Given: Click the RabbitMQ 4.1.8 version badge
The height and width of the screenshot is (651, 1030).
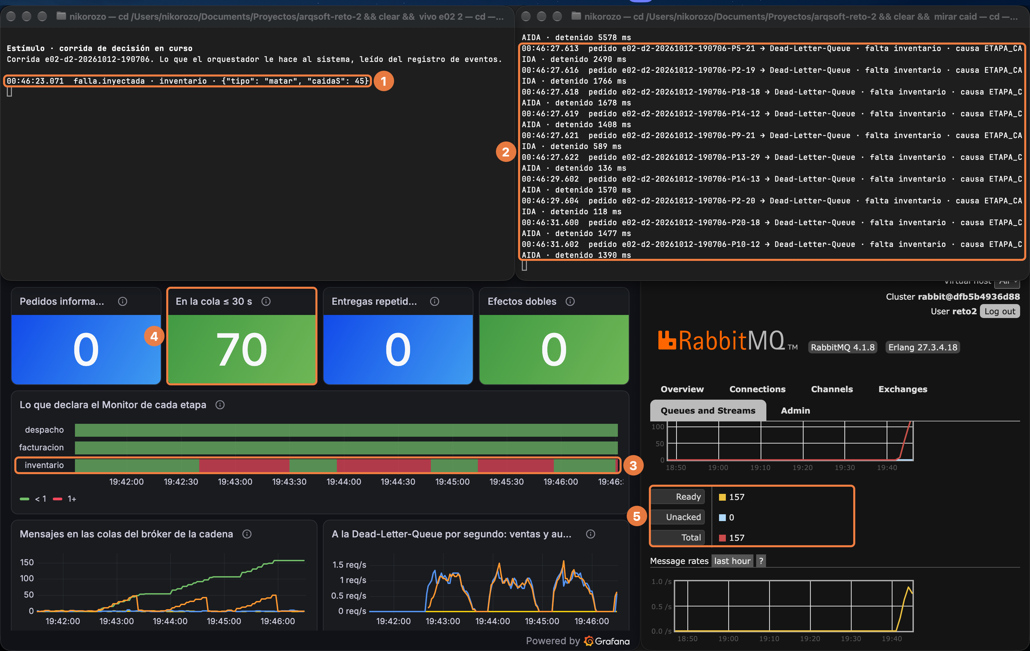Looking at the screenshot, I should click(x=842, y=347).
